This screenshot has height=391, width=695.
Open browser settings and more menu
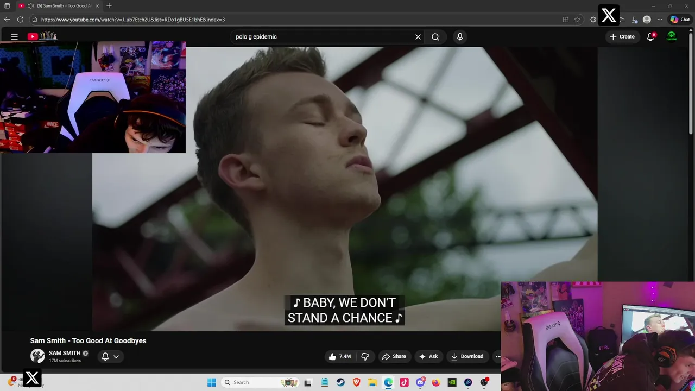[660, 20]
